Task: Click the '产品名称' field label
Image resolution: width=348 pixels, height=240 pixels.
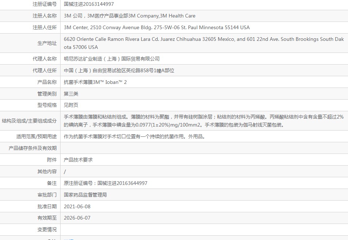Action: [x=47, y=82]
